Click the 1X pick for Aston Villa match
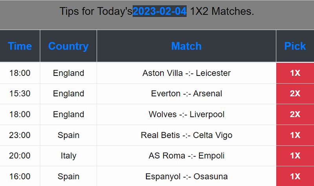The width and height of the screenshot is (314, 186). click(295, 73)
